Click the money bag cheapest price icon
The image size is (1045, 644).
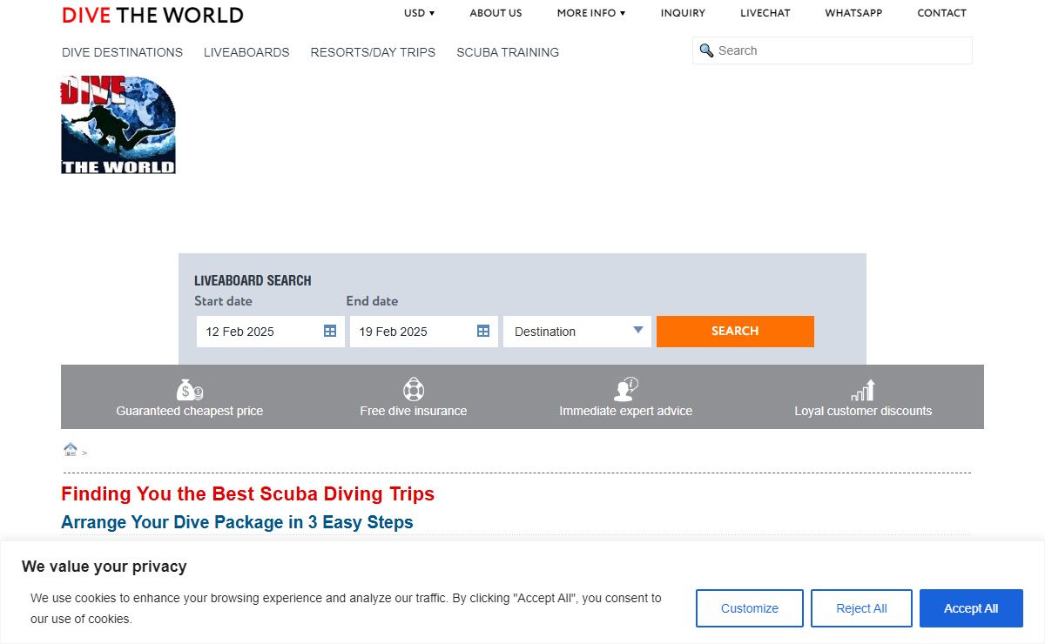coord(189,389)
